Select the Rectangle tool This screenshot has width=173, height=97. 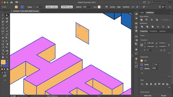click(x=3, y=28)
